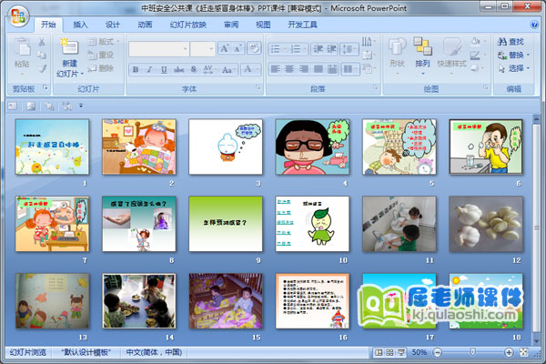
Task: Switch to Slide Sorter view icon
Action: (389, 352)
